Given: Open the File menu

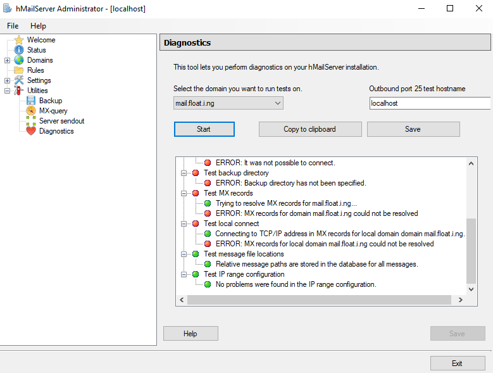Looking at the screenshot, I should click(x=13, y=26).
